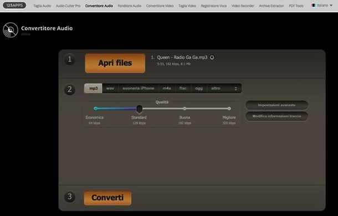
Task: Click the Economica quality label
Action: tap(94, 117)
